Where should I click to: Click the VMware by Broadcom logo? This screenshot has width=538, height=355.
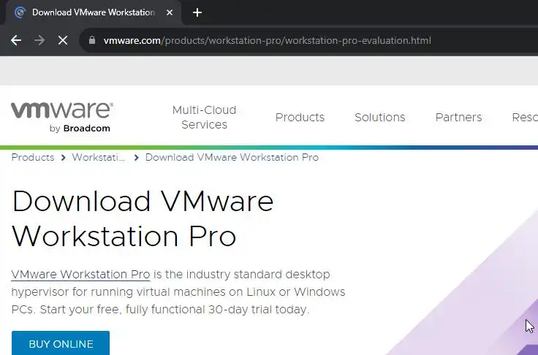point(61,118)
